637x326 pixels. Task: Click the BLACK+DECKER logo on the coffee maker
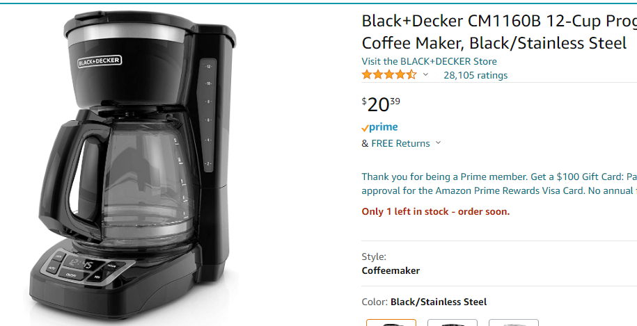tap(100, 61)
